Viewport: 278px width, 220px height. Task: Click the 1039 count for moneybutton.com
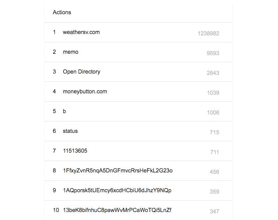point(213,93)
